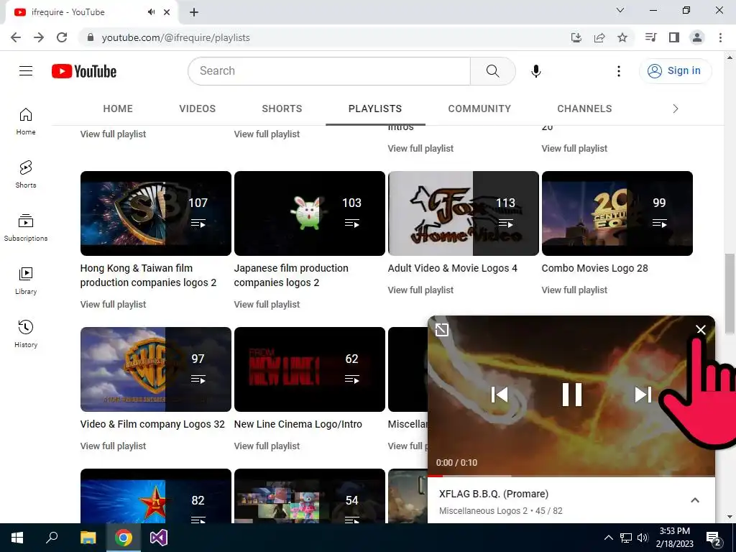Switch to the CHANNELS tab
The width and height of the screenshot is (736, 552).
coord(584,109)
